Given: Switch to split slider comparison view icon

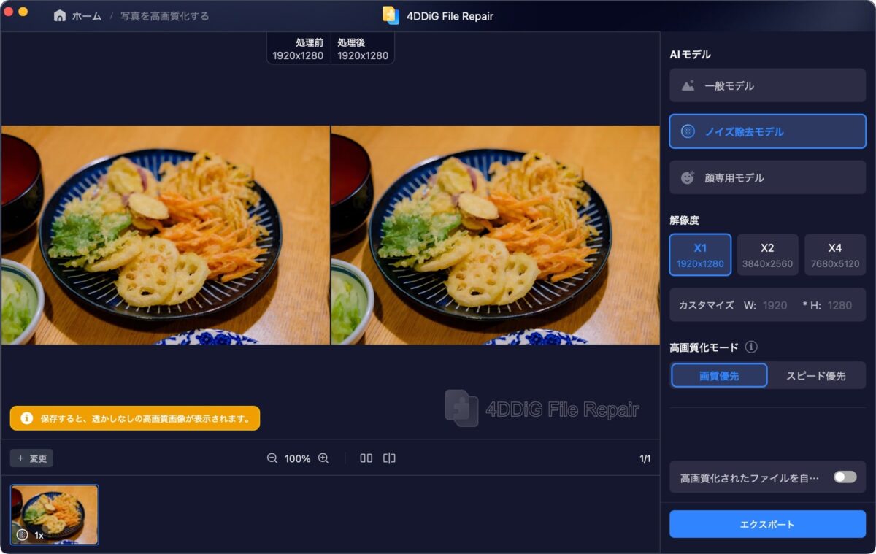Looking at the screenshot, I should [389, 458].
